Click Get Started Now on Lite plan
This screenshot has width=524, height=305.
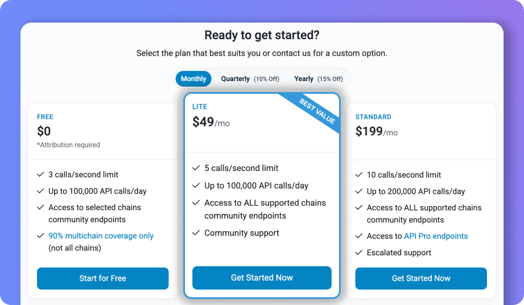(262, 278)
